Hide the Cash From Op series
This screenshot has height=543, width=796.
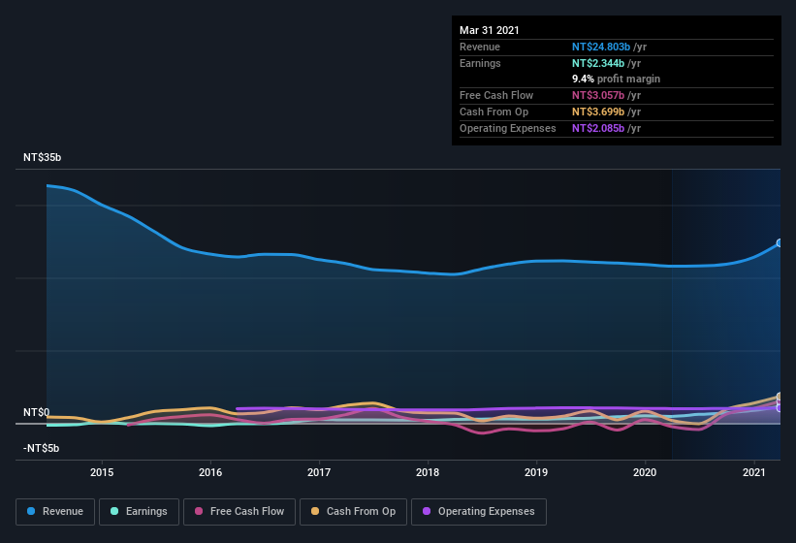pos(353,512)
